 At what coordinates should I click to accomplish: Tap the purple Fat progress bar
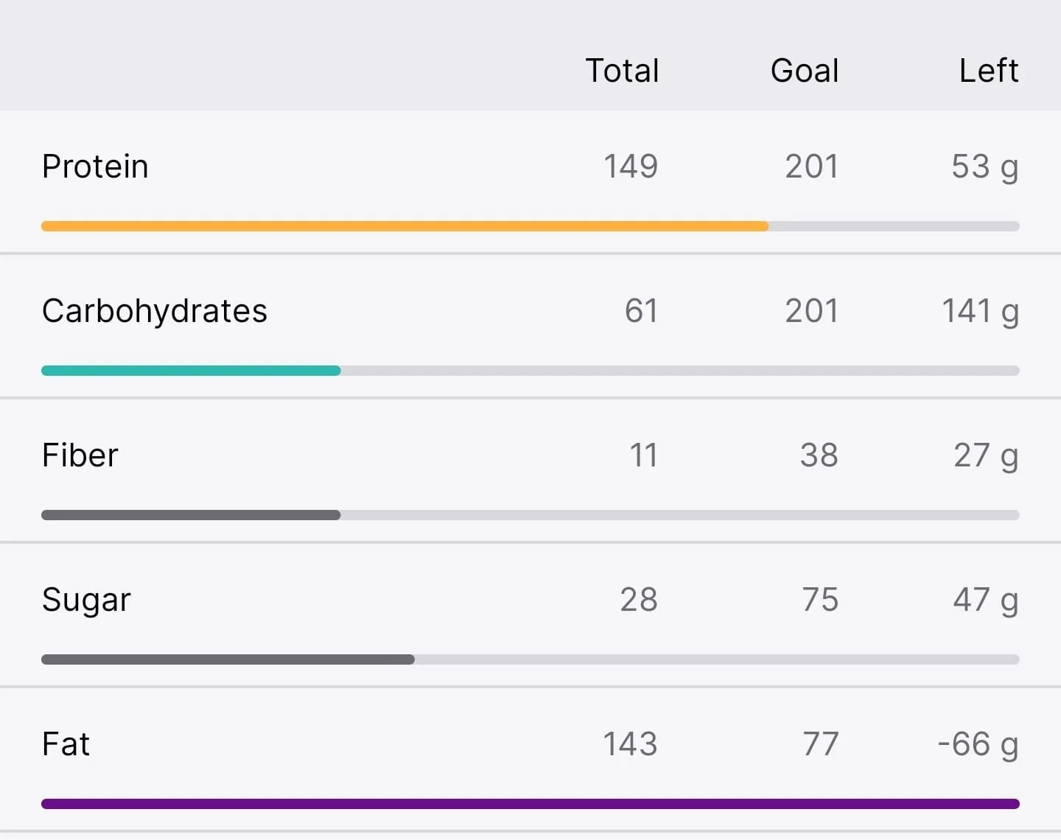click(x=530, y=804)
